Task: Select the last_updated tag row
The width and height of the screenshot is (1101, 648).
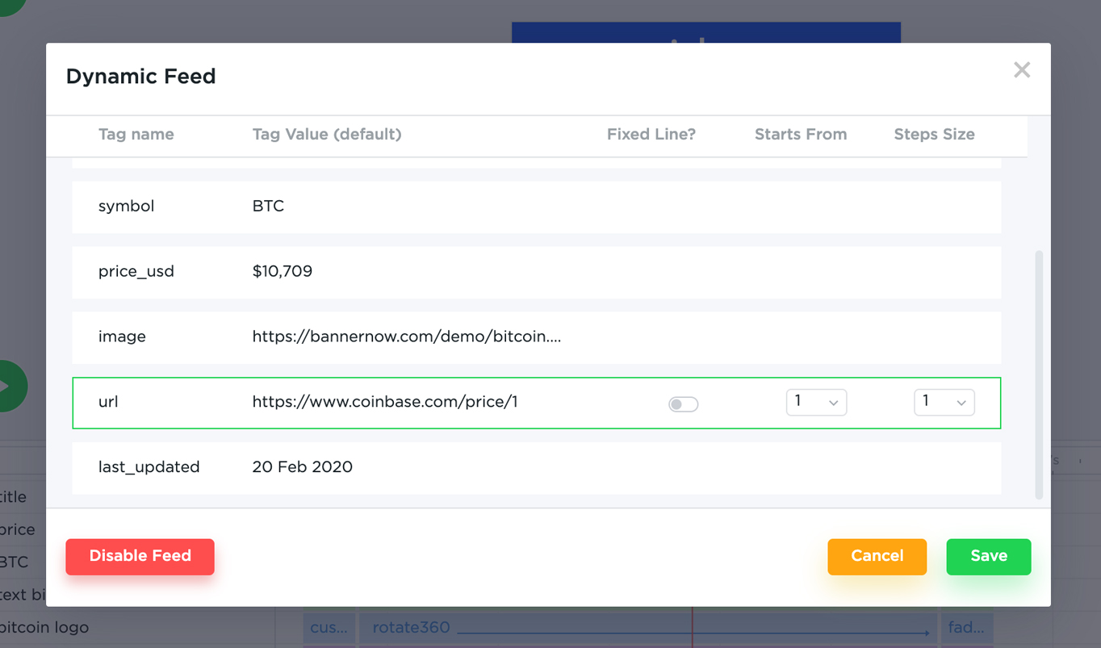Action: click(x=536, y=467)
